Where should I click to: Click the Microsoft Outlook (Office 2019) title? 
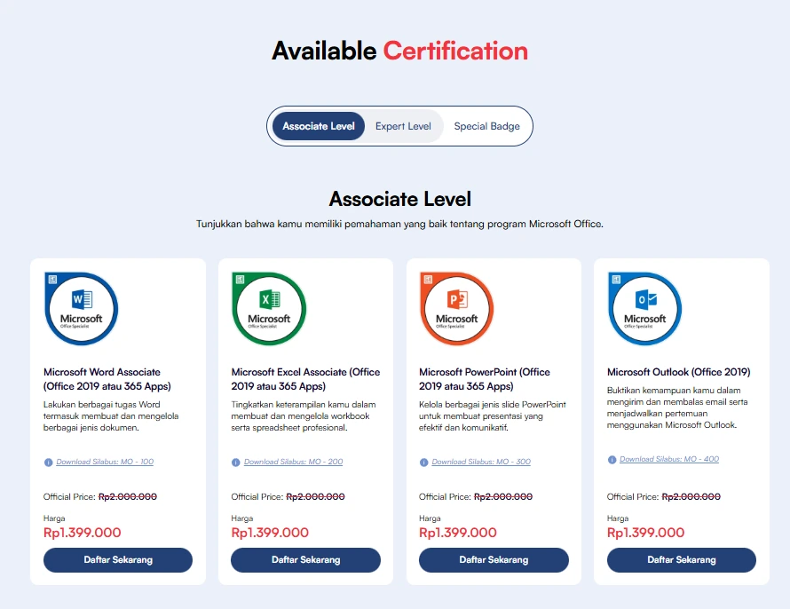[679, 372]
